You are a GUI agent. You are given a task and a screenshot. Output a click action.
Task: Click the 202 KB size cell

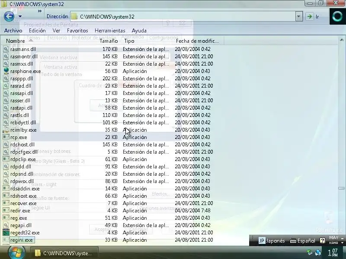110,79
